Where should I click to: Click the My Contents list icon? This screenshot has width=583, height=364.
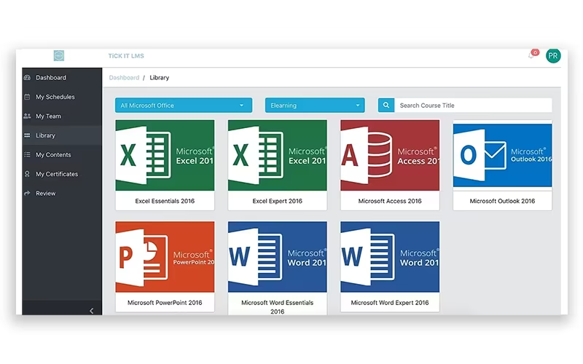click(x=27, y=155)
